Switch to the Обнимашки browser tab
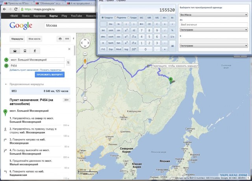 49,4
